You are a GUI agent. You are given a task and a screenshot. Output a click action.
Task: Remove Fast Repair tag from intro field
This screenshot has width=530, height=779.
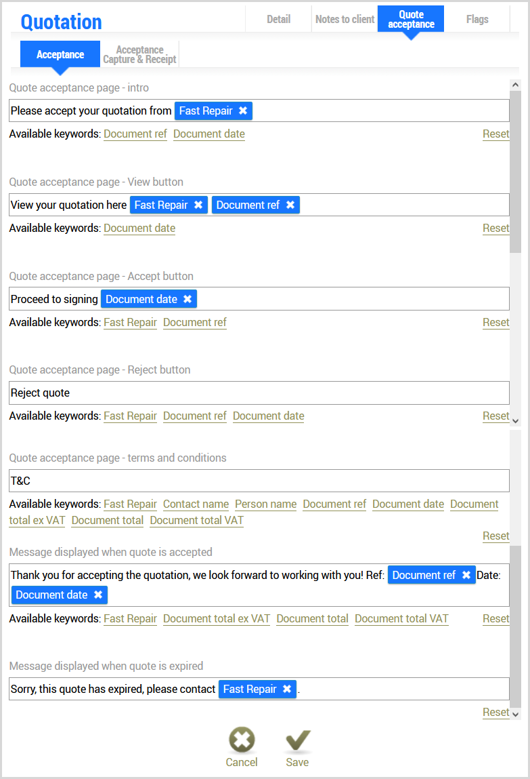pyautogui.click(x=243, y=111)
